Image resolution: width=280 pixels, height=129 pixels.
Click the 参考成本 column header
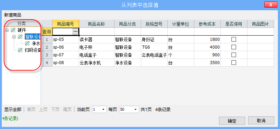(x=207, y=24)
